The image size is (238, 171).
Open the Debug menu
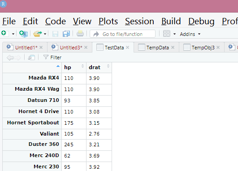(201, 21)
